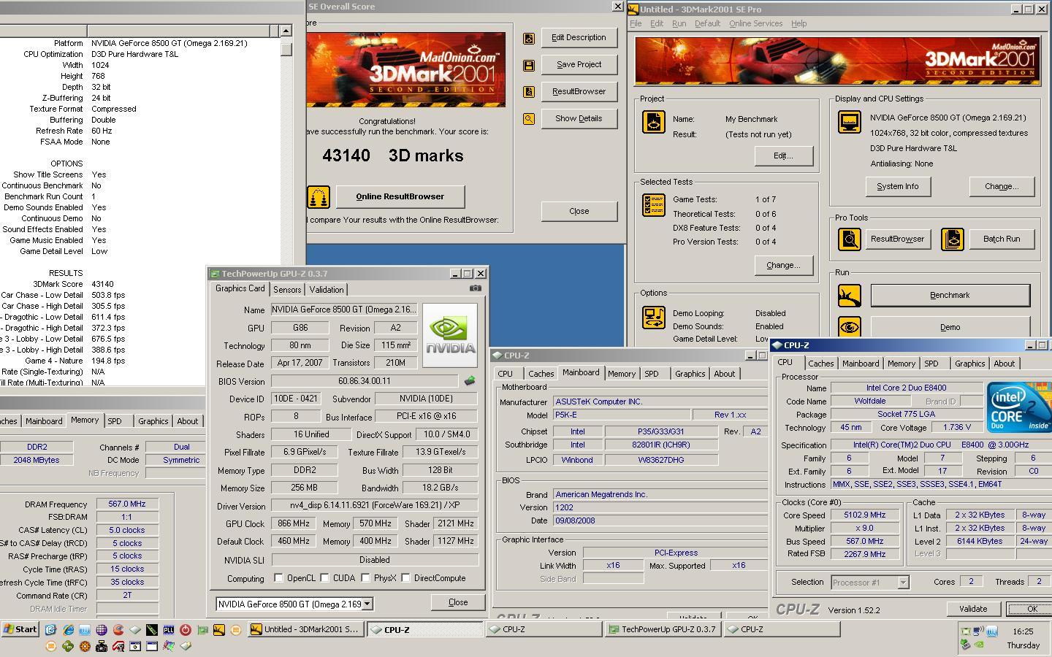
Task: Click the Validate button in CPU-Z
Action: tap(973, 609)
